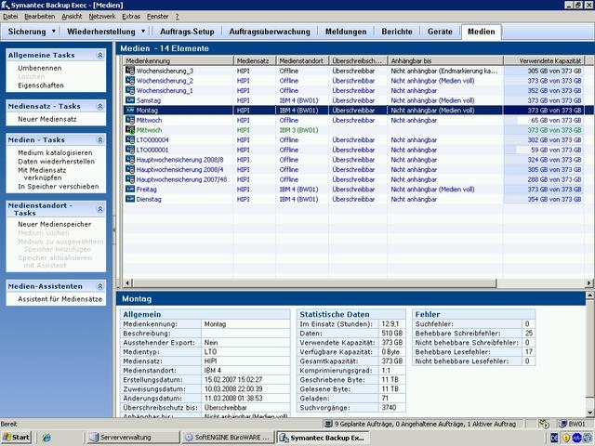Click the Dienstag tape icon
The width and height of the screenshot is (595, 446).
130,199
